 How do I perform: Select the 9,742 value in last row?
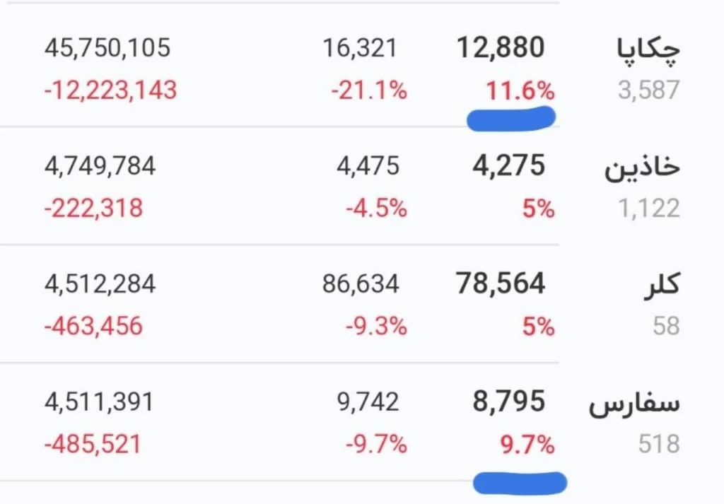pyautogui.click(x=368, y=402)
